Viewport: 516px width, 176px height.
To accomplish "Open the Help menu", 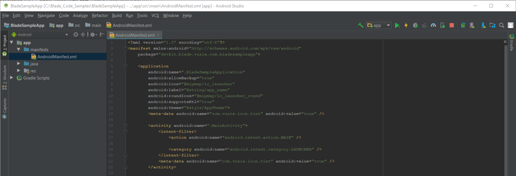I will [x=187, y=16].
